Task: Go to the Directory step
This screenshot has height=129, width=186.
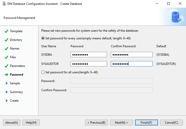Action: pyautogui.click(x=16, y=40)
